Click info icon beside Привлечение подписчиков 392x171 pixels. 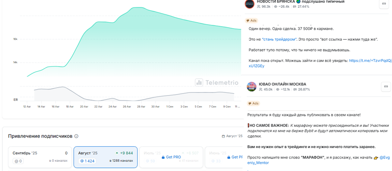click(76, 136)
